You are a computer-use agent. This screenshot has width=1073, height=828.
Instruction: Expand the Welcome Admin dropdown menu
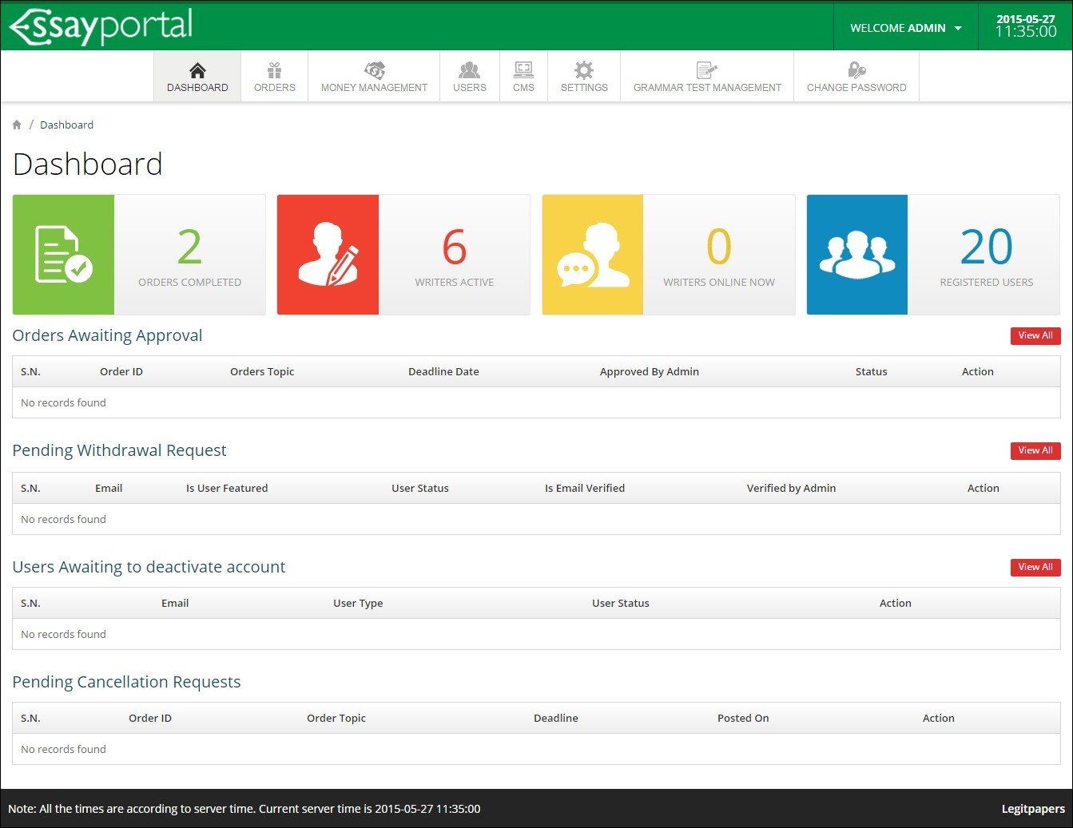click(905, 28)
